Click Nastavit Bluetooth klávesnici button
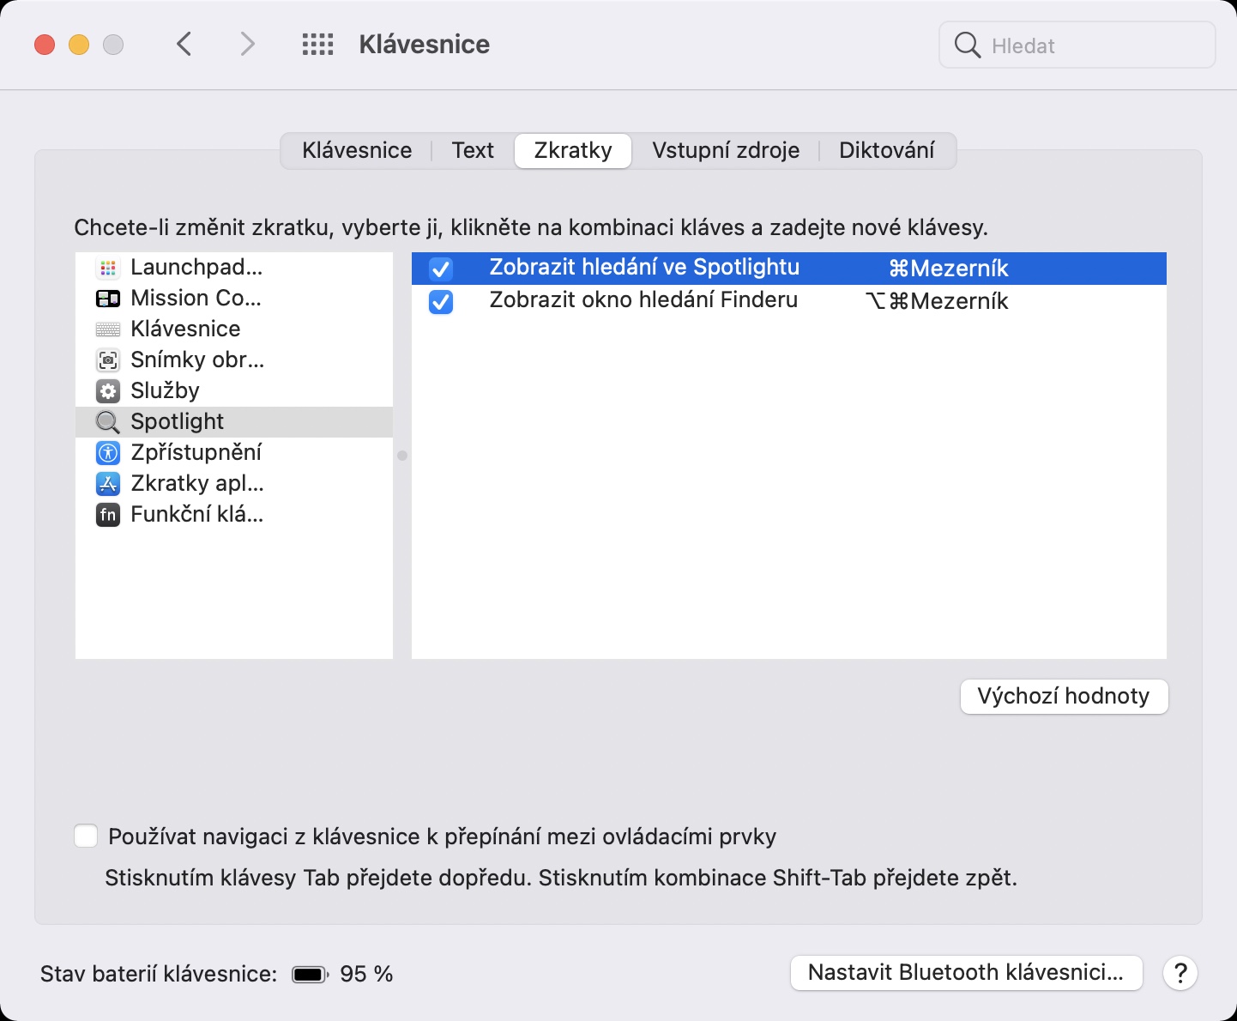 tap(966, 973)
